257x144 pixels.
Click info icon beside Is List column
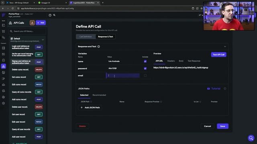coord(200,102)
